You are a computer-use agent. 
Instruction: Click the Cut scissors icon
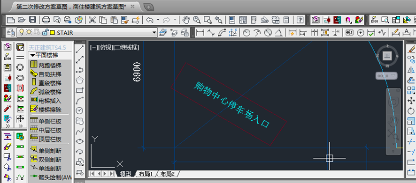tap(92, 20)
